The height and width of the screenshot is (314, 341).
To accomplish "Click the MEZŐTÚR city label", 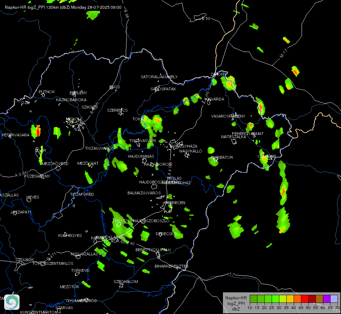I will (70, 287).
